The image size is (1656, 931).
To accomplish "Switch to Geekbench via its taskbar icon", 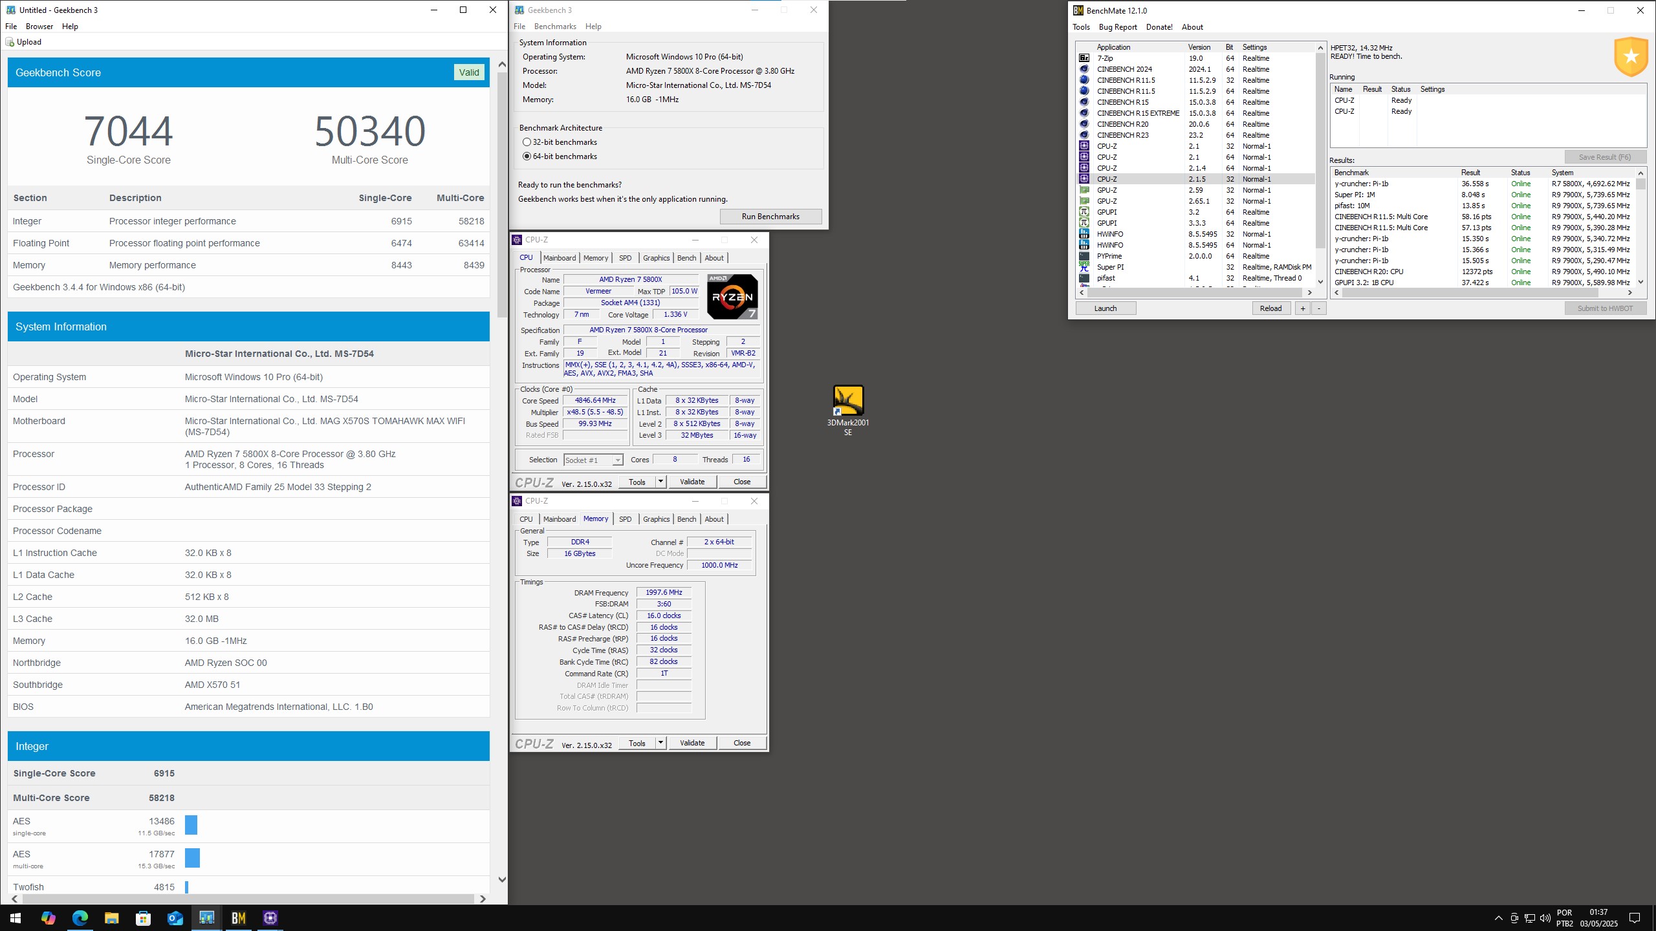I will [x=206, y=918].
